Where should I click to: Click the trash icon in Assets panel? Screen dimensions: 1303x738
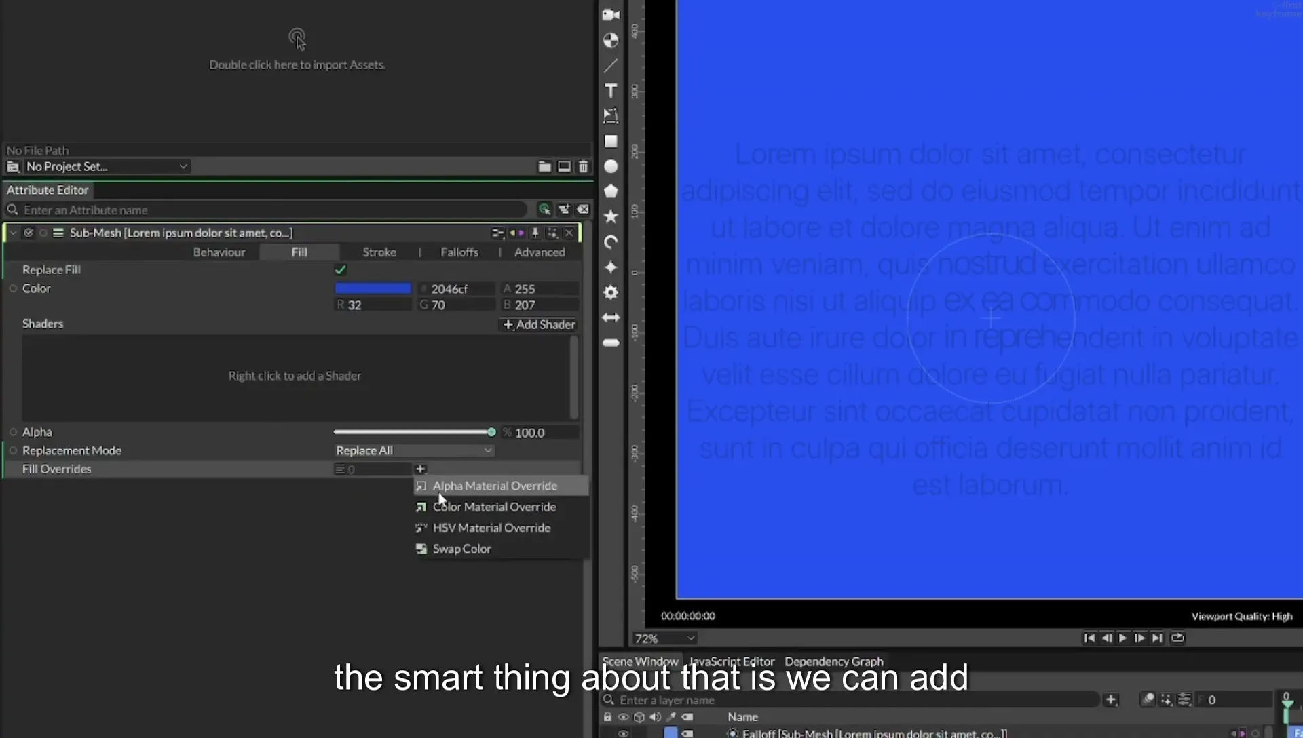click(583, 166)
